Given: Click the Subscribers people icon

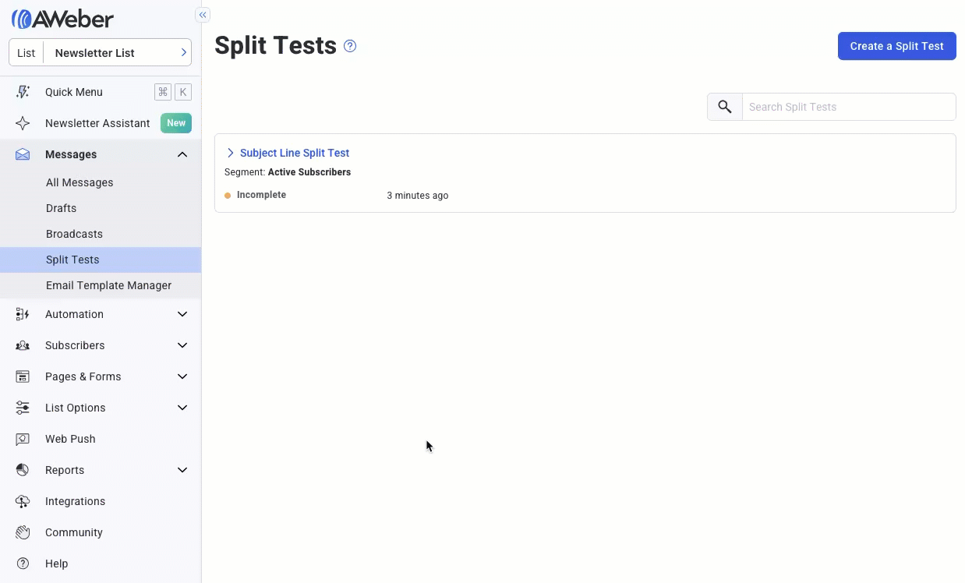Looking at the screenshot, I should [x=22, y=345].
